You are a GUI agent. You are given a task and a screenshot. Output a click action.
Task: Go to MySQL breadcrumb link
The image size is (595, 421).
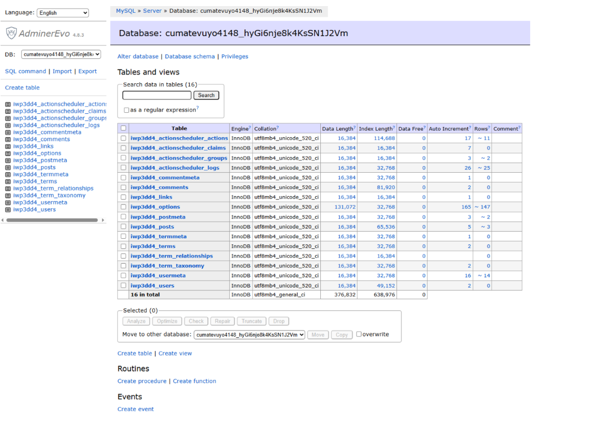126,11
